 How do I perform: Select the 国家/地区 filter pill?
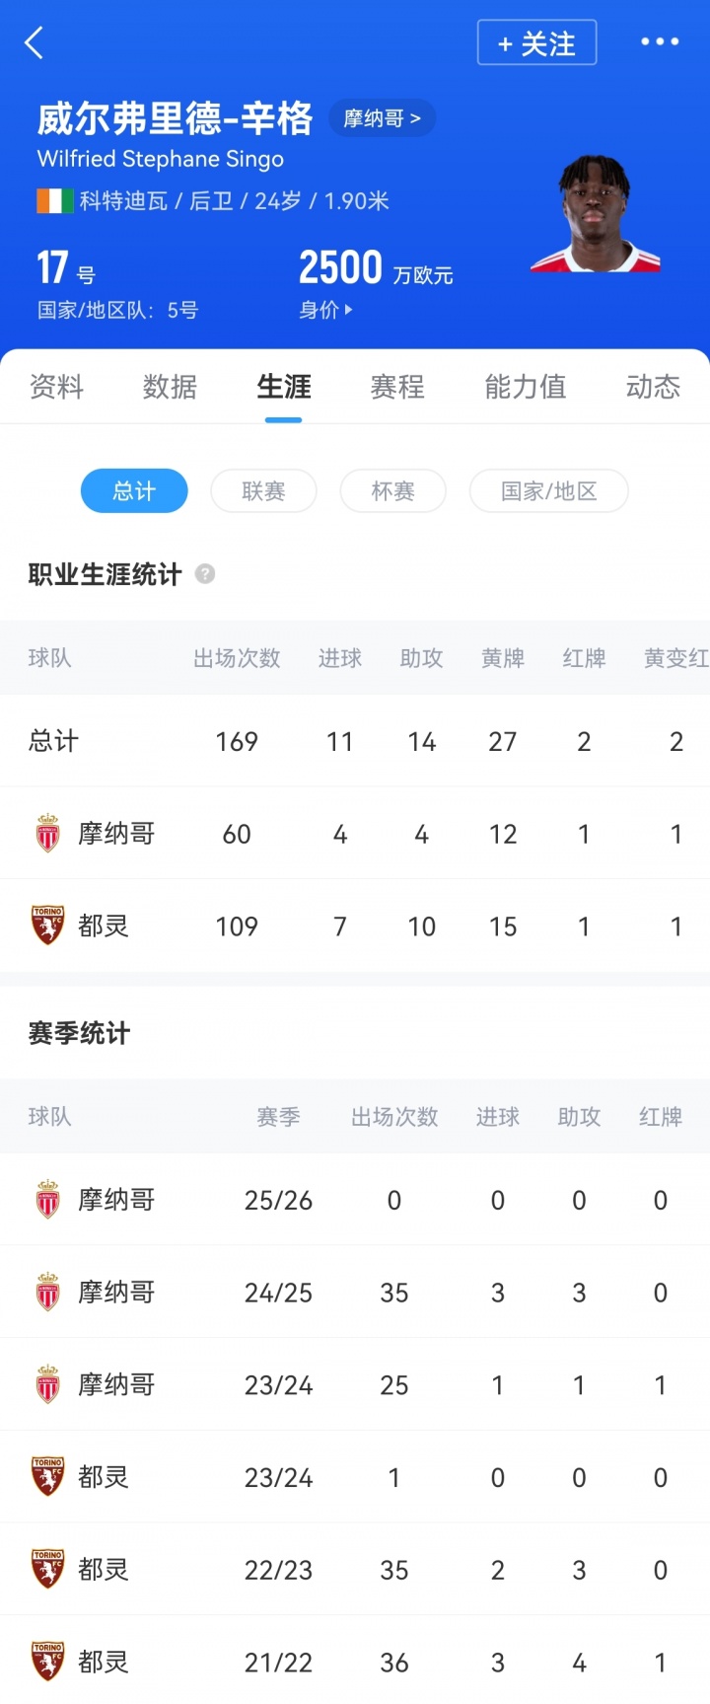click(548, 491)
